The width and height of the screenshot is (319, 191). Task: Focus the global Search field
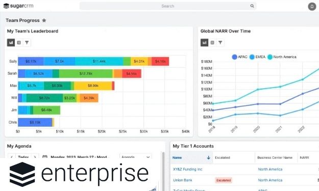coord(168,6)
